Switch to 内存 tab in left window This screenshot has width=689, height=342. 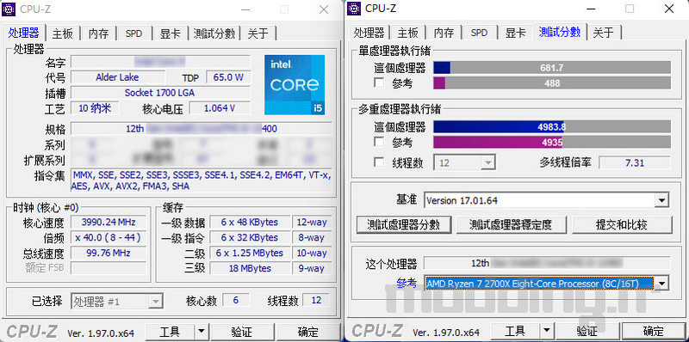(x=98, y=34)
